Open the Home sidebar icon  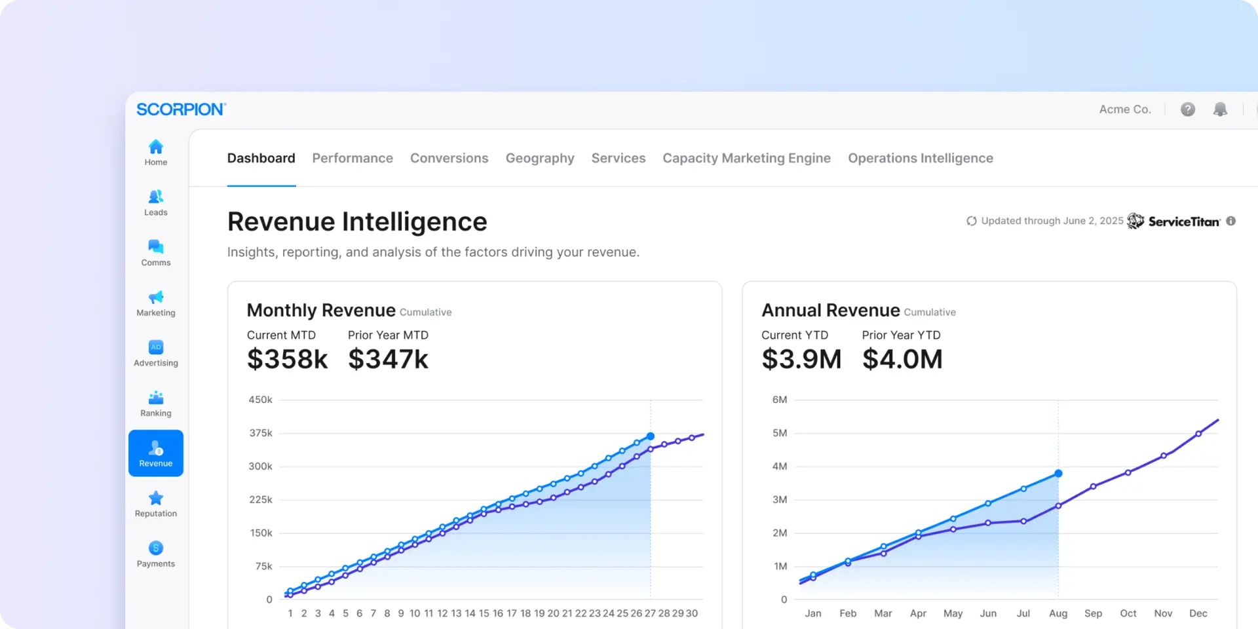[155, 147]
